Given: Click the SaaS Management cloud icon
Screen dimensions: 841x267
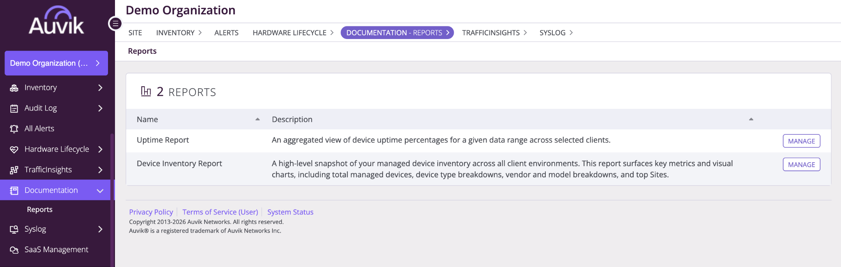Looking at the screenshot, I should click(x=14, y=250).
